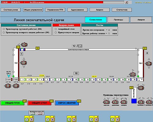Click the blue СБРОС АВАРИИ button

[x=67, y=103]
